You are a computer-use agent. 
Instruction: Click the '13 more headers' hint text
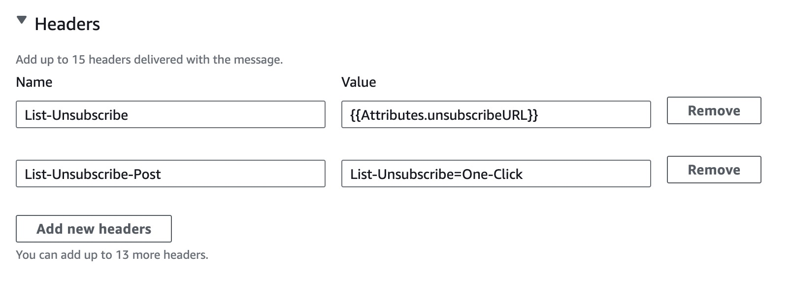coord(112,255)
